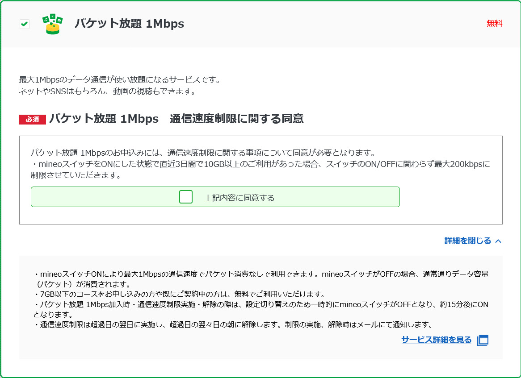The width and height of the screenshot is (521, 378).
Task: Click the Packet Houdai service icon
Action: [52, 24]
